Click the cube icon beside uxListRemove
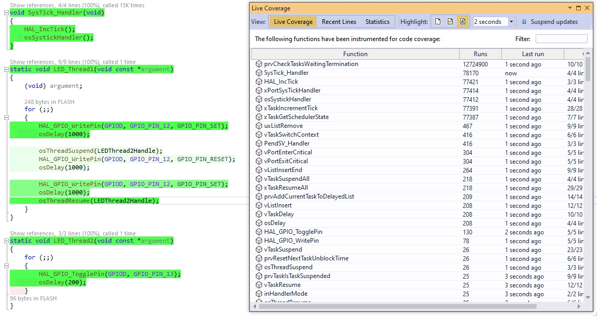597x316 pixels. coord(259,126)
